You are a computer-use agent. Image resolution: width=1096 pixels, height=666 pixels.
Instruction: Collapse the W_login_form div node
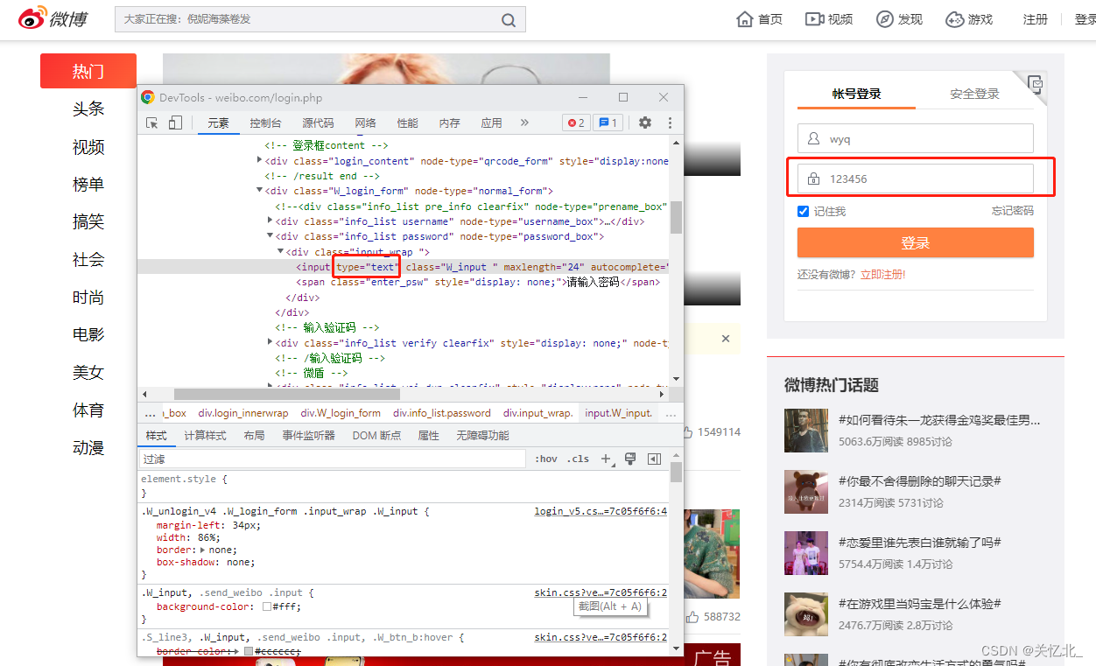click(x=259, y=190)
